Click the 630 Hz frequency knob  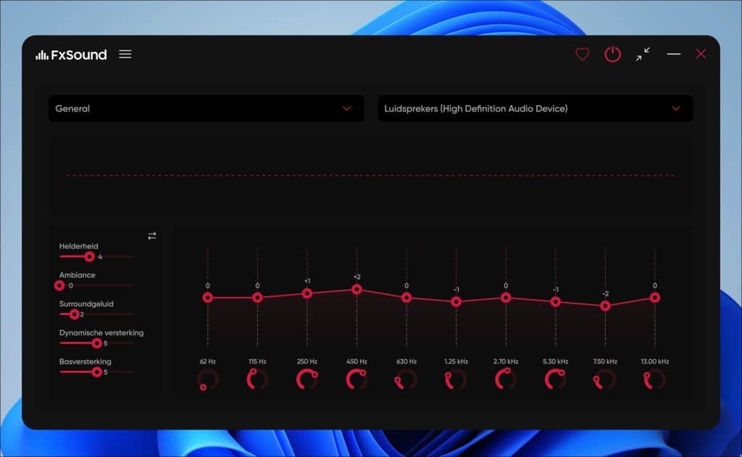(x=407, y=380)
